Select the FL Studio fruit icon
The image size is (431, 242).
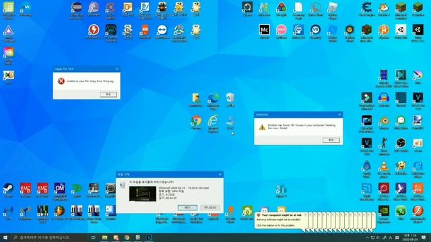click(x=59, y=211)
